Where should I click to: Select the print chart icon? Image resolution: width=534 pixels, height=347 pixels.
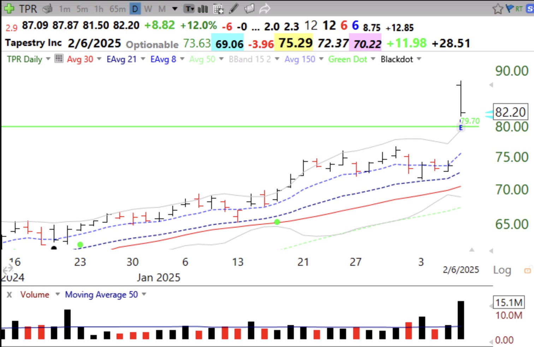click(47, 9)
